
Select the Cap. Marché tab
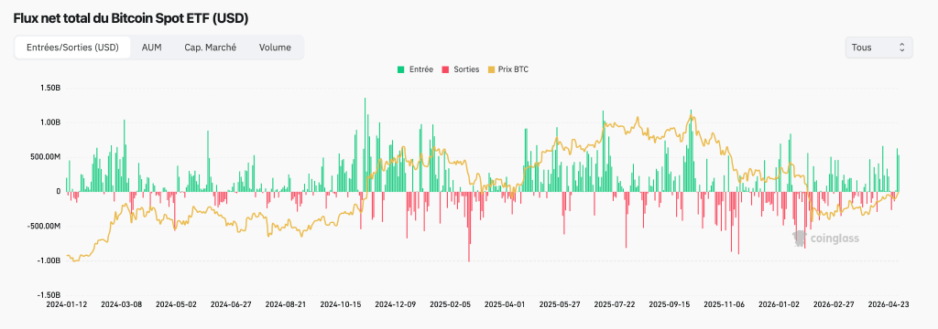tap(210, 48)
